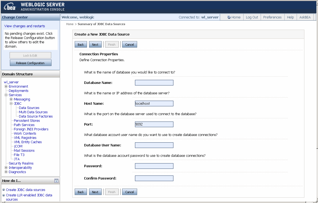The width and height of the screenshot is (318, 203).
Task: Click into the Database Name field
Action: tap(154, 83)
